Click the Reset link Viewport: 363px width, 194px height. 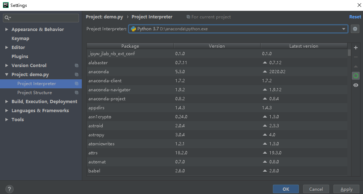click(355, 17)
